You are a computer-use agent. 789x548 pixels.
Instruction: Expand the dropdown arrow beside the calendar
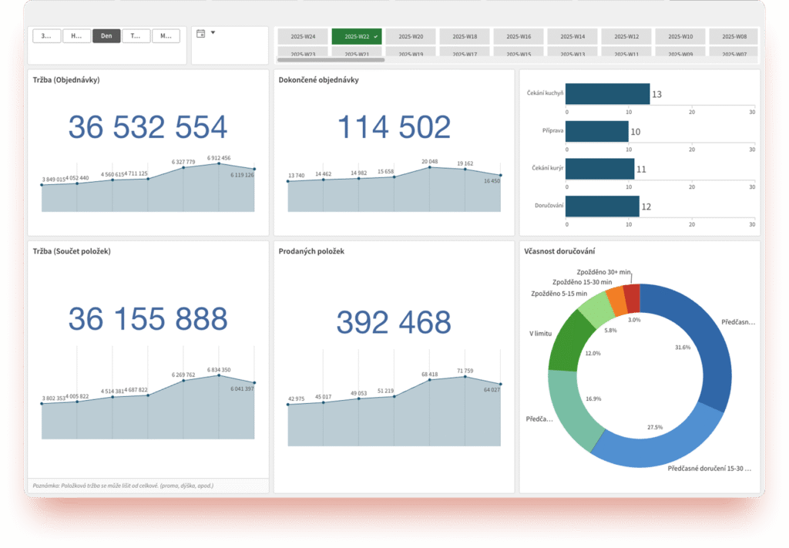point(213,33)
